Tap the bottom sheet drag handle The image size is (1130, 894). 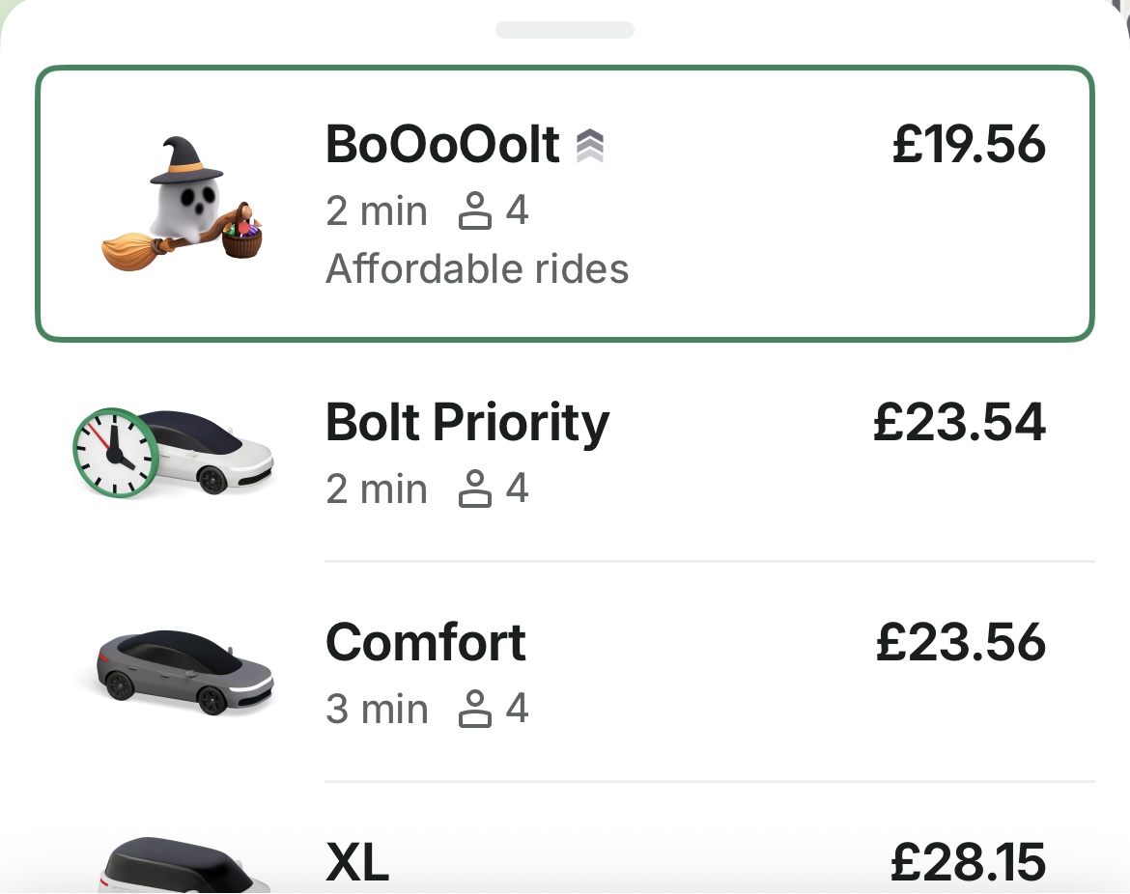[x=565, y=30]
